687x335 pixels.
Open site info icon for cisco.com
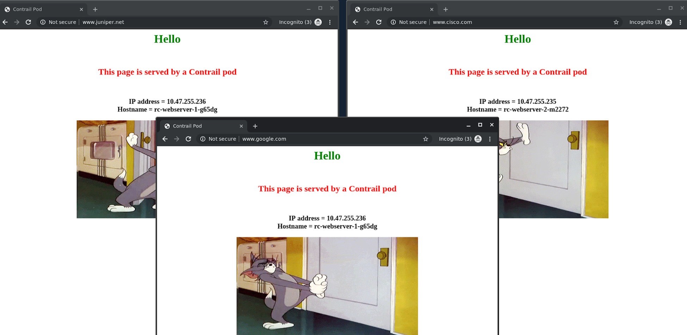pos(393,22)
